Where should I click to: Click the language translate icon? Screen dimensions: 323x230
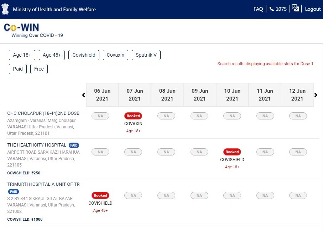(x=295, y=8)
